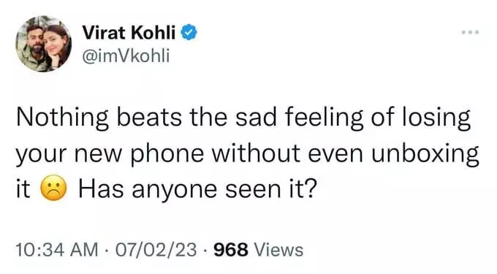
Task: Click the bearded man in the avatar
Action: [35, 46]
